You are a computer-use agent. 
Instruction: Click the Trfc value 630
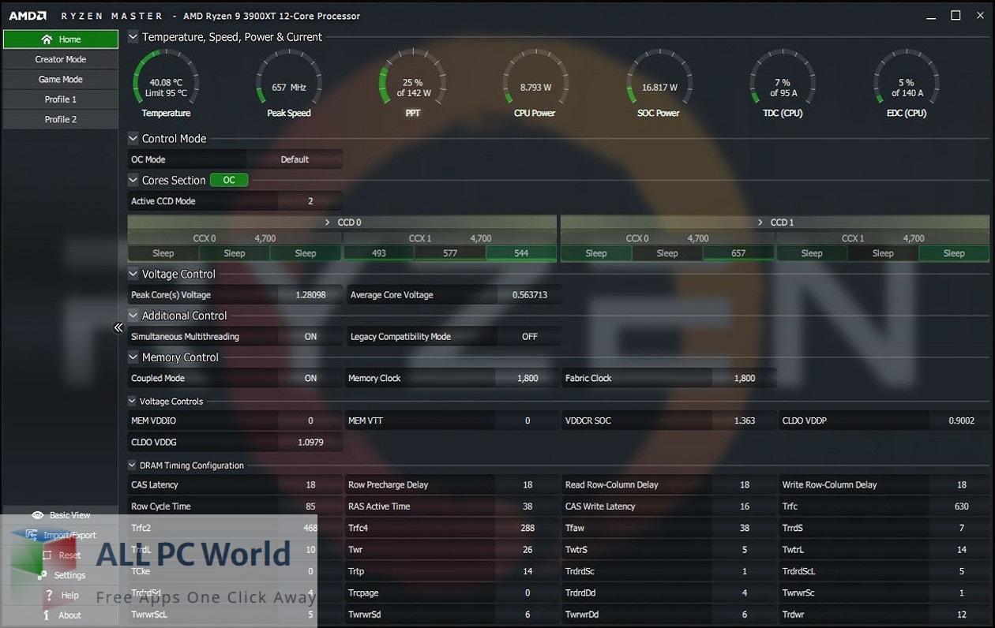[961, 507]
